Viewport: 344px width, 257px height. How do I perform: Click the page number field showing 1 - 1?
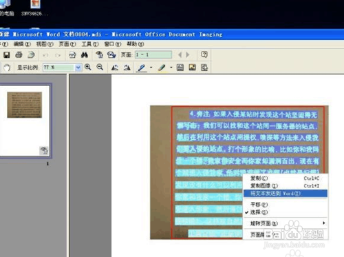pyautogui.click(x=153, y=54)
